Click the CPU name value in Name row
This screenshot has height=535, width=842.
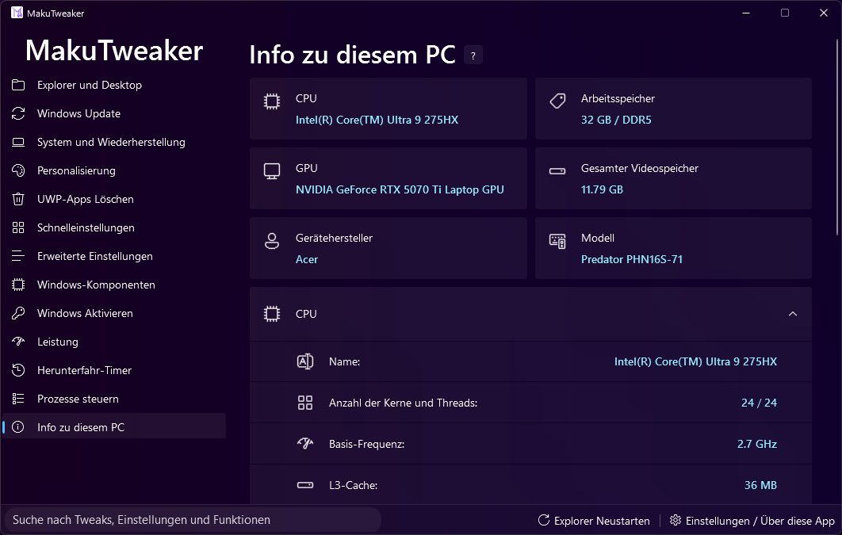(695, 361)
